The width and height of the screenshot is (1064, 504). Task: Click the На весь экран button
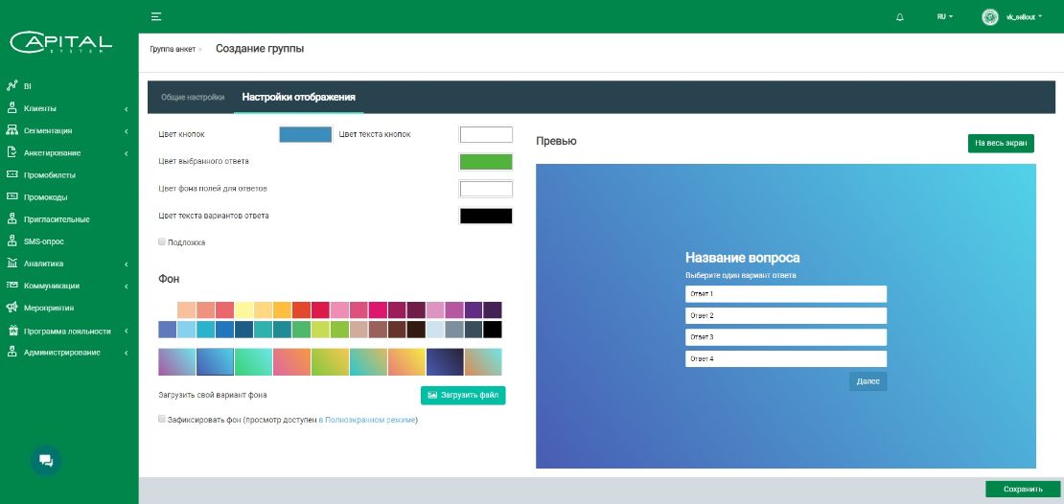pyautogui.click(x=1001, y=143)
